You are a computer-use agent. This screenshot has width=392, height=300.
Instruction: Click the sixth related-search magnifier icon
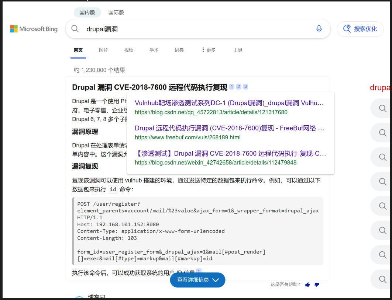click(x=383, y=230)
